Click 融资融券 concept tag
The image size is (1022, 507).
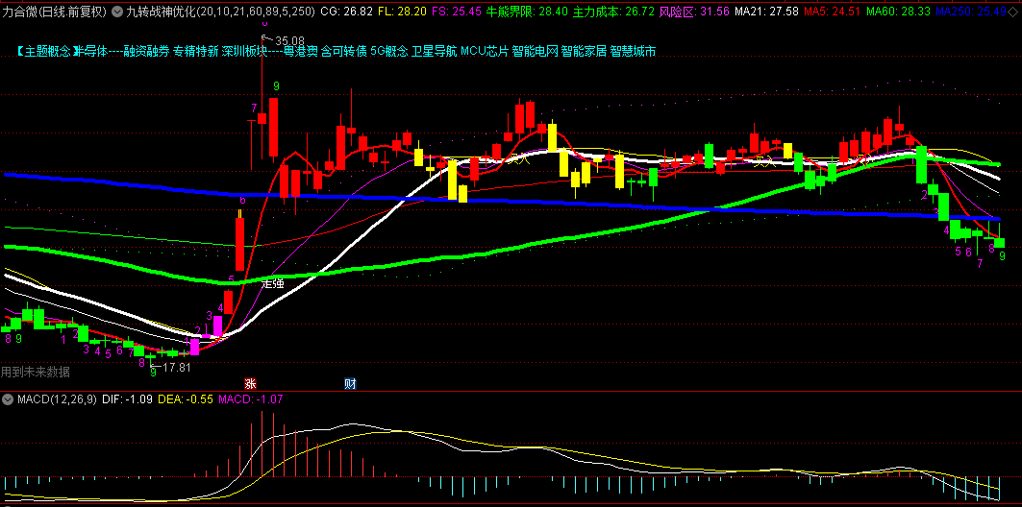146,52
